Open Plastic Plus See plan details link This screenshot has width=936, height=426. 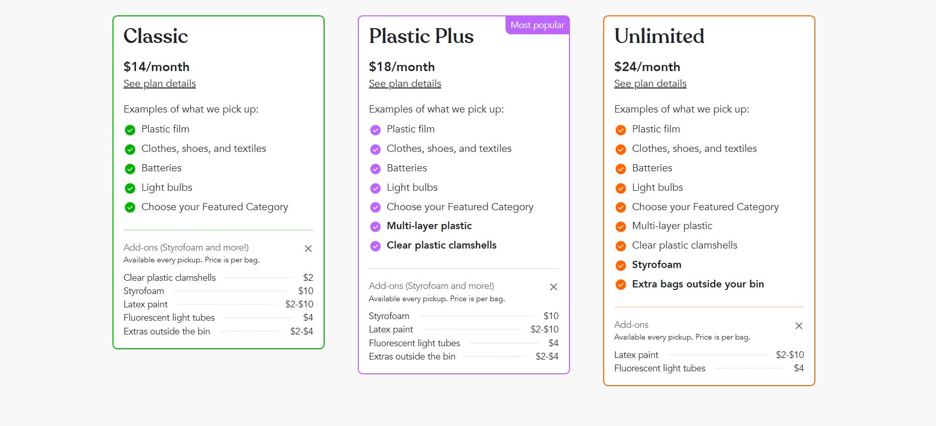(x=405, y=84)
